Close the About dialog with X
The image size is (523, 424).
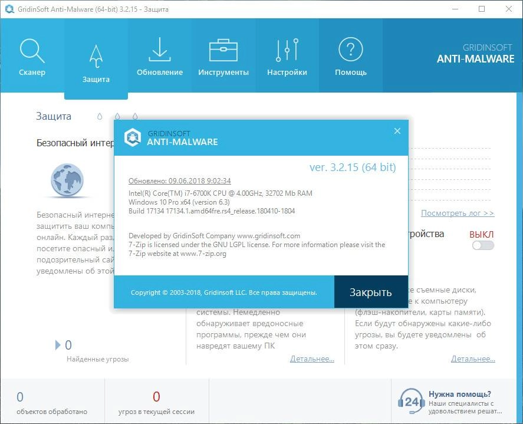coord(397,131)
